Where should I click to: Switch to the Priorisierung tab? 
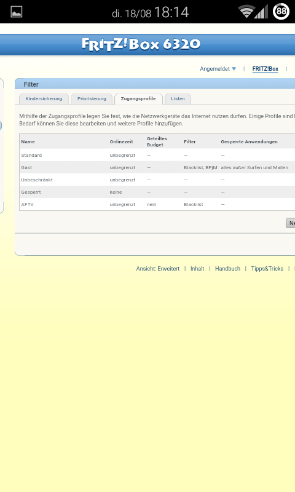coord(92,99)
